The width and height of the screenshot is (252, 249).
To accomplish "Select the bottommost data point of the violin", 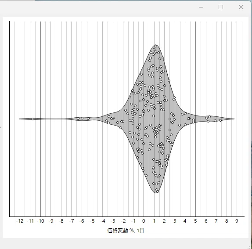I will coord(157,191).
